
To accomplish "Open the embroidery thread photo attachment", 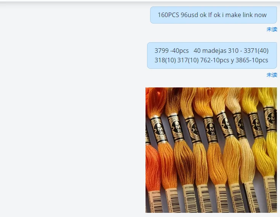I will (x=211, y=150).
